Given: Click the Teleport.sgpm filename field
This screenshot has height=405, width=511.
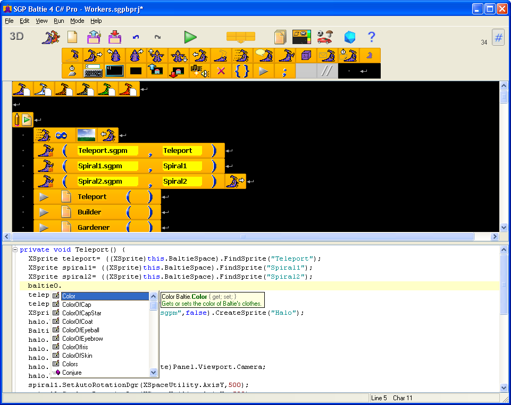Looking at the screenshot, I should [107, 151].
